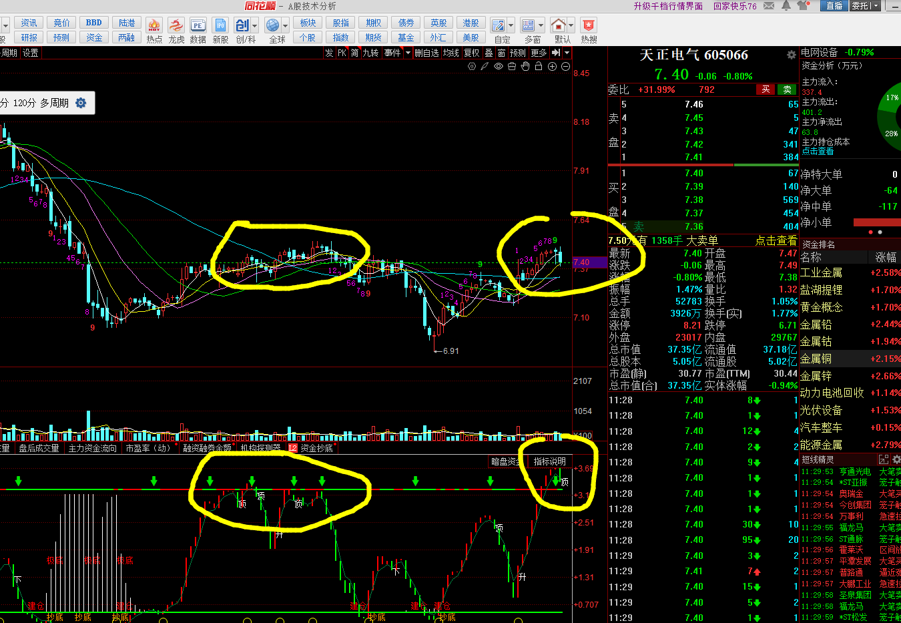Image resolution: width=901 pixels, height=623 pixels.
Task: Open the 自定 custom page icon
Action: tap(498, 26)
